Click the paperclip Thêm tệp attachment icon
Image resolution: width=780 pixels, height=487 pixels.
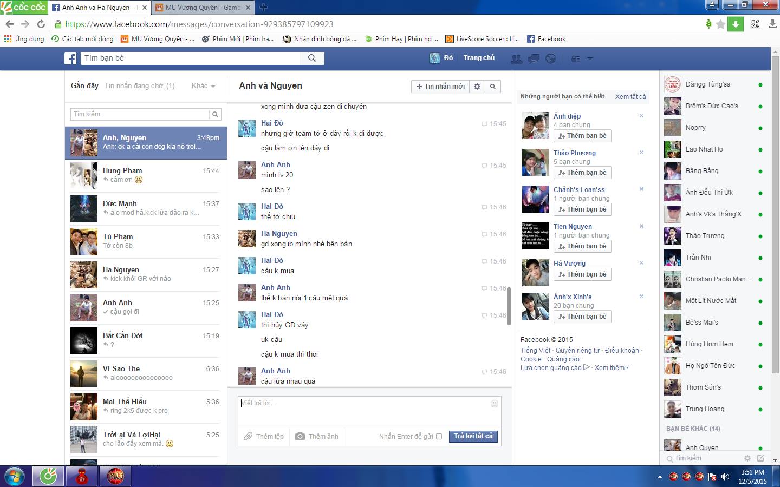(248, 436)
